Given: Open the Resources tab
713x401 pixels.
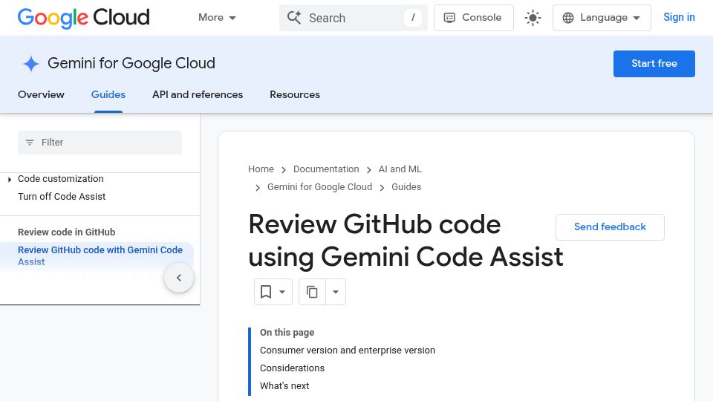Looking at the screenshot, I should click(295, 94).
